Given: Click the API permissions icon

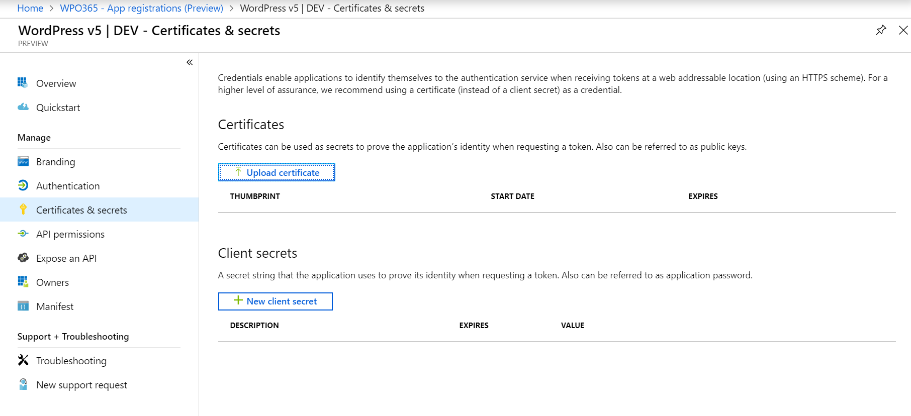Looking at the screenshot, I should click(x=23, y=234).
